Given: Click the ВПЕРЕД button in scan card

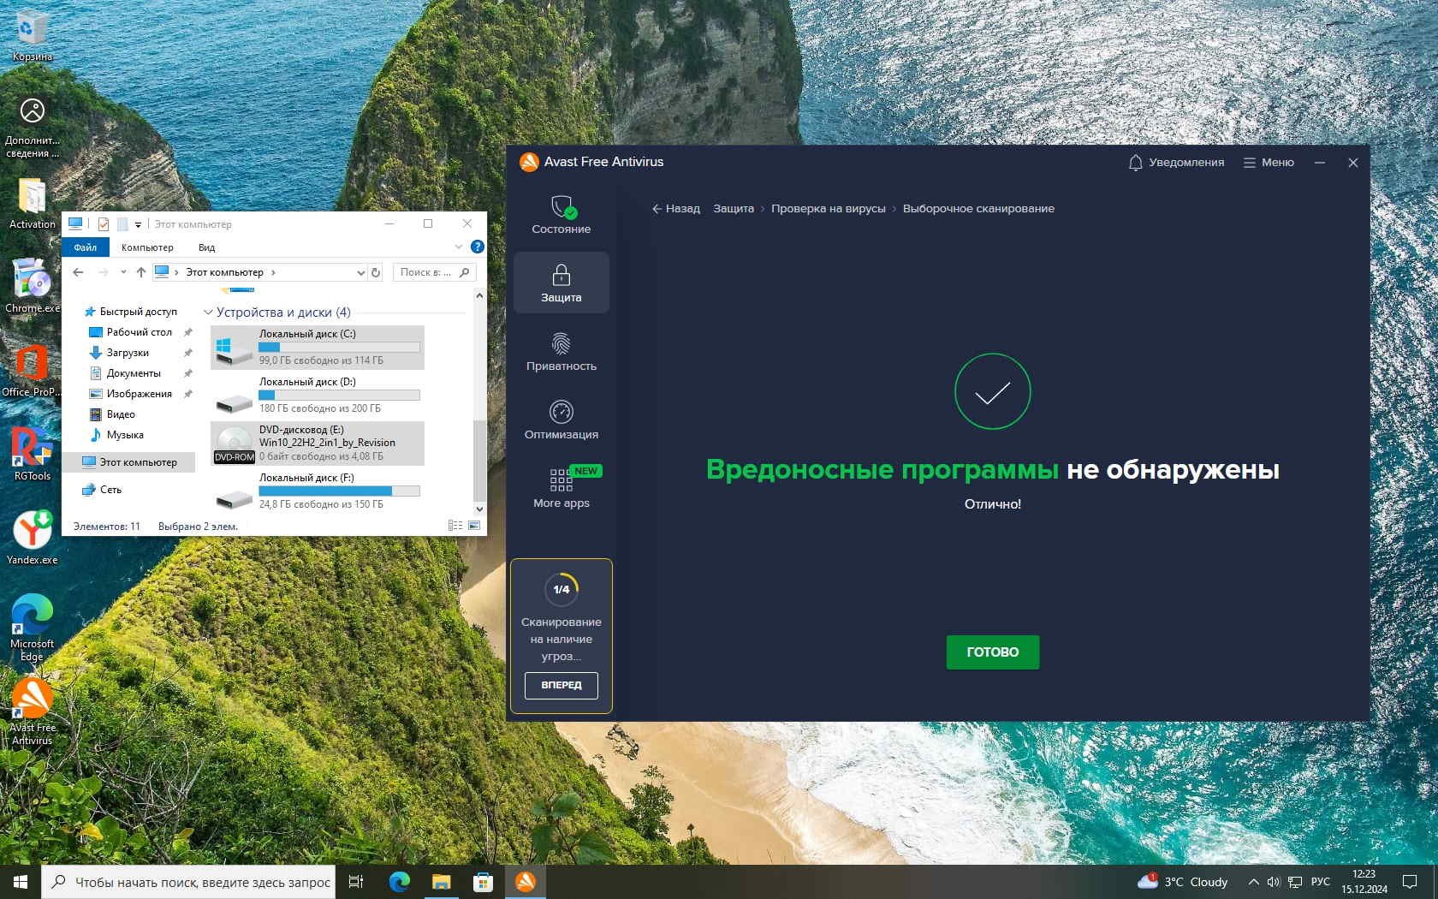Looking at the screenshot, I should (561, 685).
